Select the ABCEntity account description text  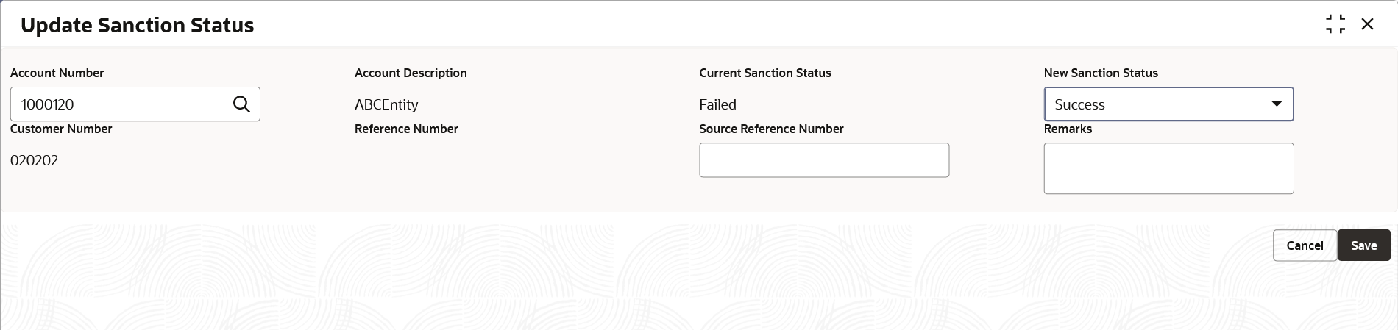[x=386, y=104]
